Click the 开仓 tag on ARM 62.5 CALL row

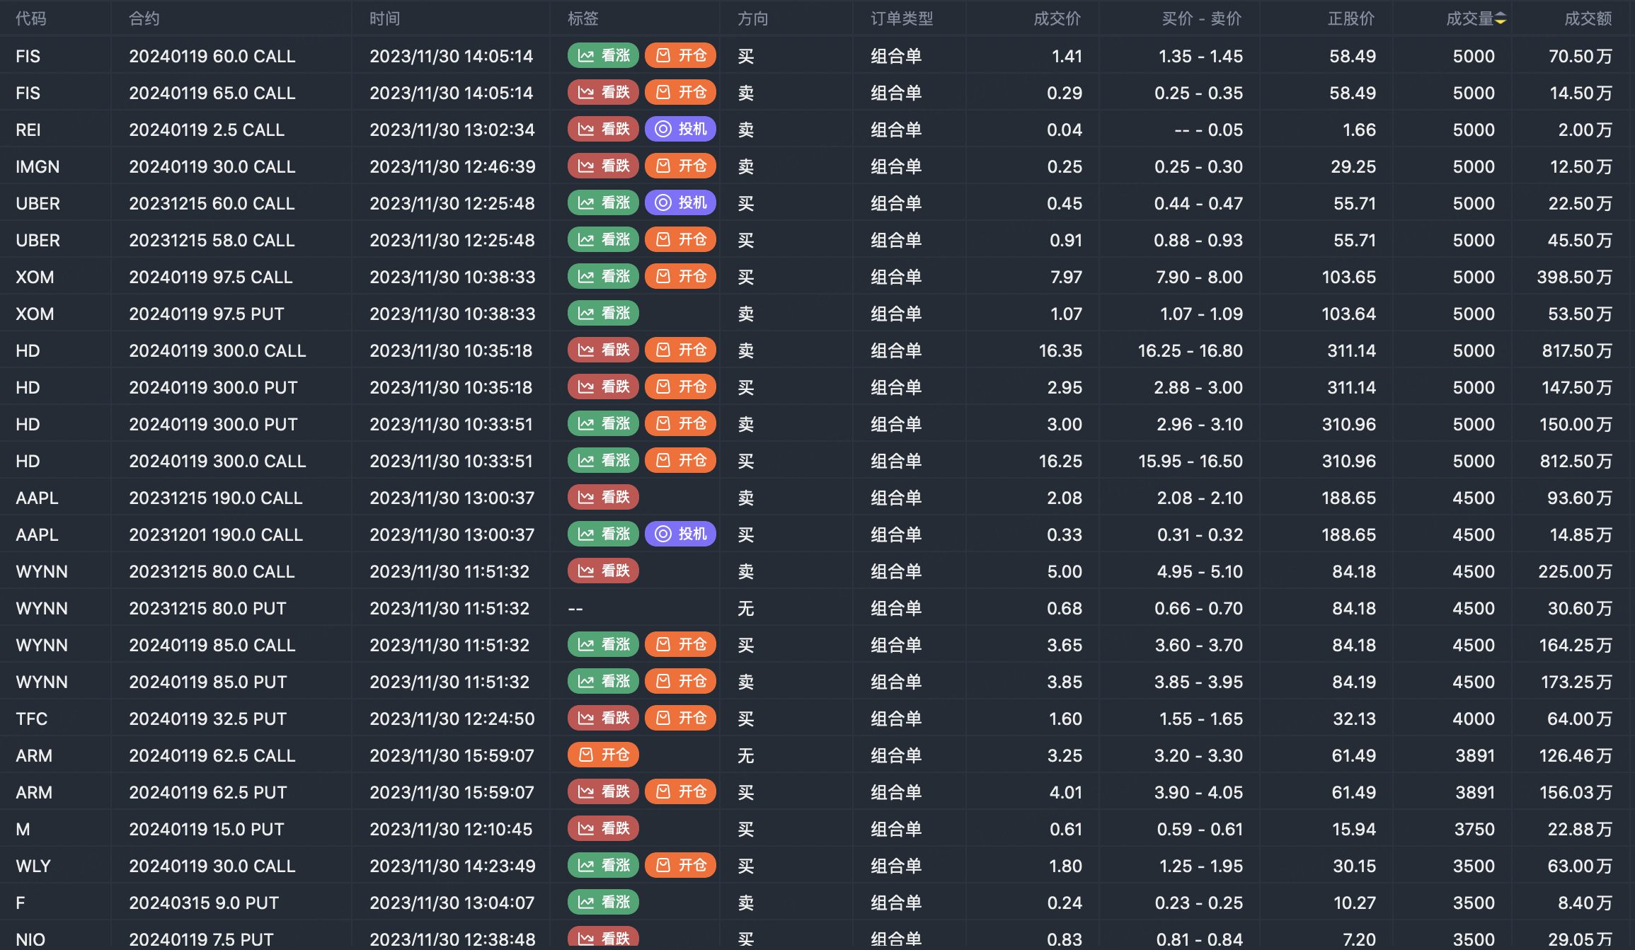click(603, 755)
